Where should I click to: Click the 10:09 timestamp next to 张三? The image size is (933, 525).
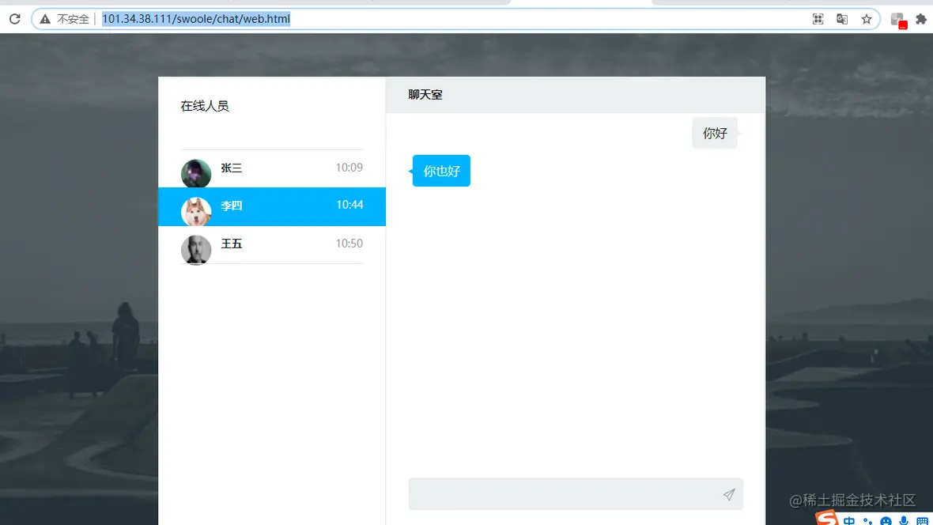tap(349, 168)
